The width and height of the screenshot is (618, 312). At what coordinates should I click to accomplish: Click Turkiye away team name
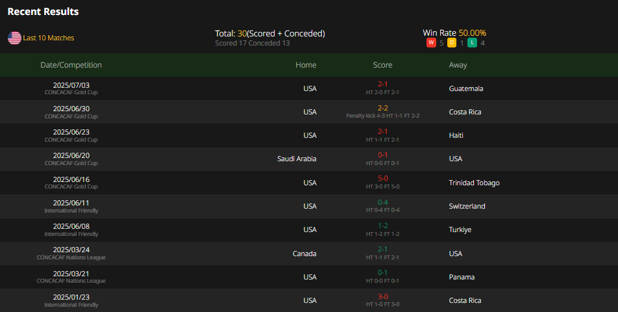(x=460, y=229)
